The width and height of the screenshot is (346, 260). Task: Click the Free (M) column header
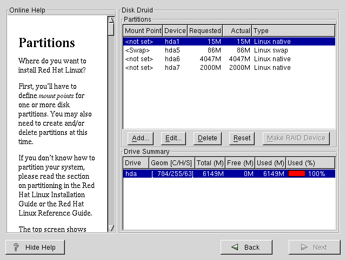click(x=241, y=163)
